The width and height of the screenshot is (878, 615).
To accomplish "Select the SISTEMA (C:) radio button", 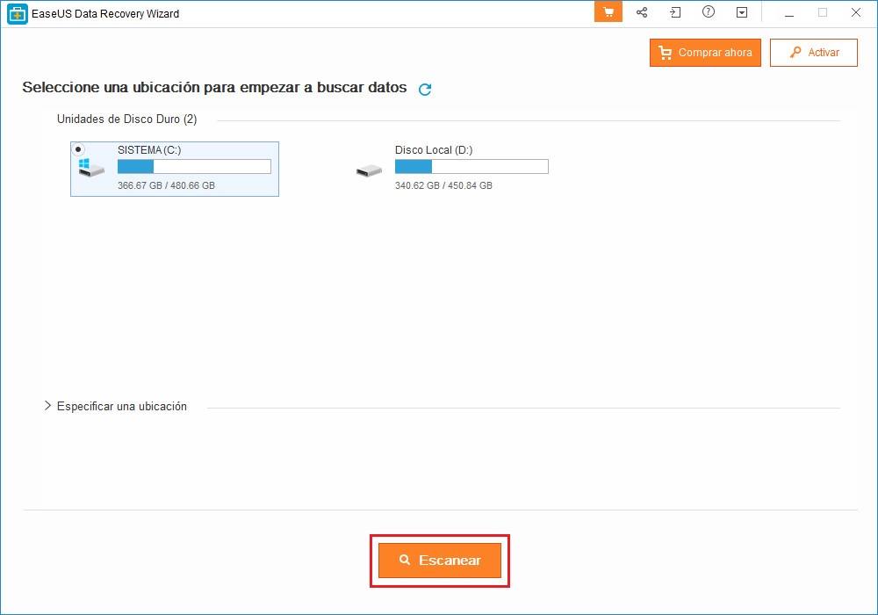I will tap(78, 149).
